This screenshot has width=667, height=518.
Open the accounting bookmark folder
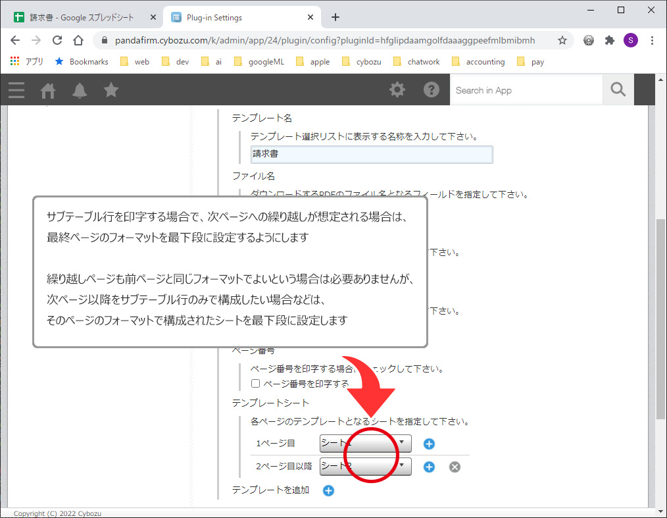point(478,62)
